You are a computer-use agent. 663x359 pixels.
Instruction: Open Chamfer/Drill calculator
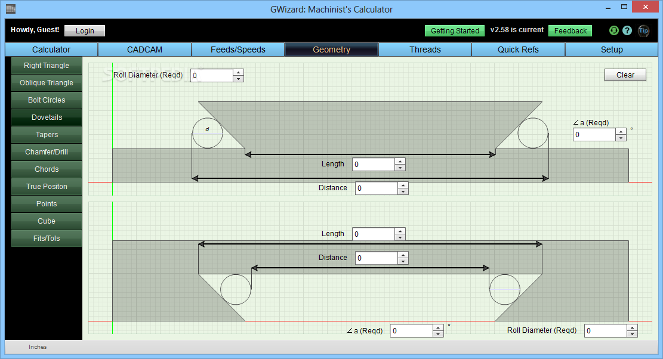(47, 152)
